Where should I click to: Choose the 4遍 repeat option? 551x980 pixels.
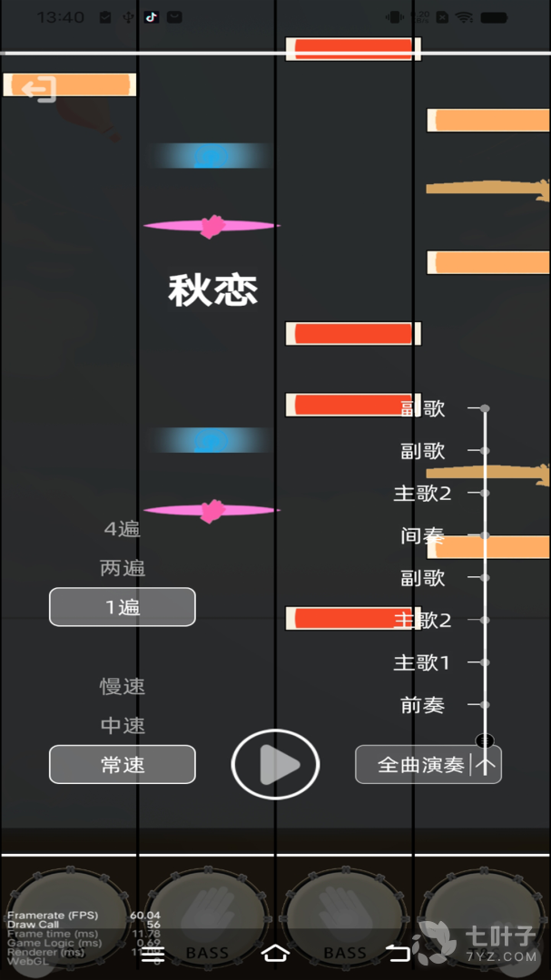pyautogui.click(x=123, y=529)
